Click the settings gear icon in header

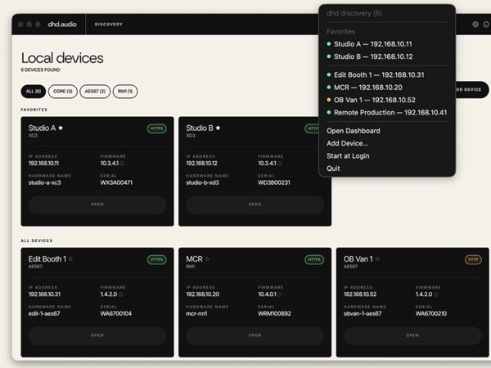[x=475, y=24]
